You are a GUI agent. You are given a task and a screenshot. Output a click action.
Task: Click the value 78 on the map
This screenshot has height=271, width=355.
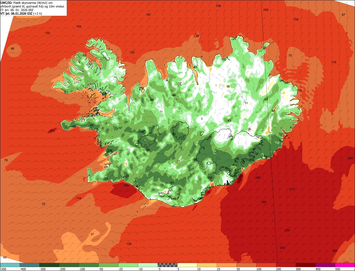coord(6,160)
